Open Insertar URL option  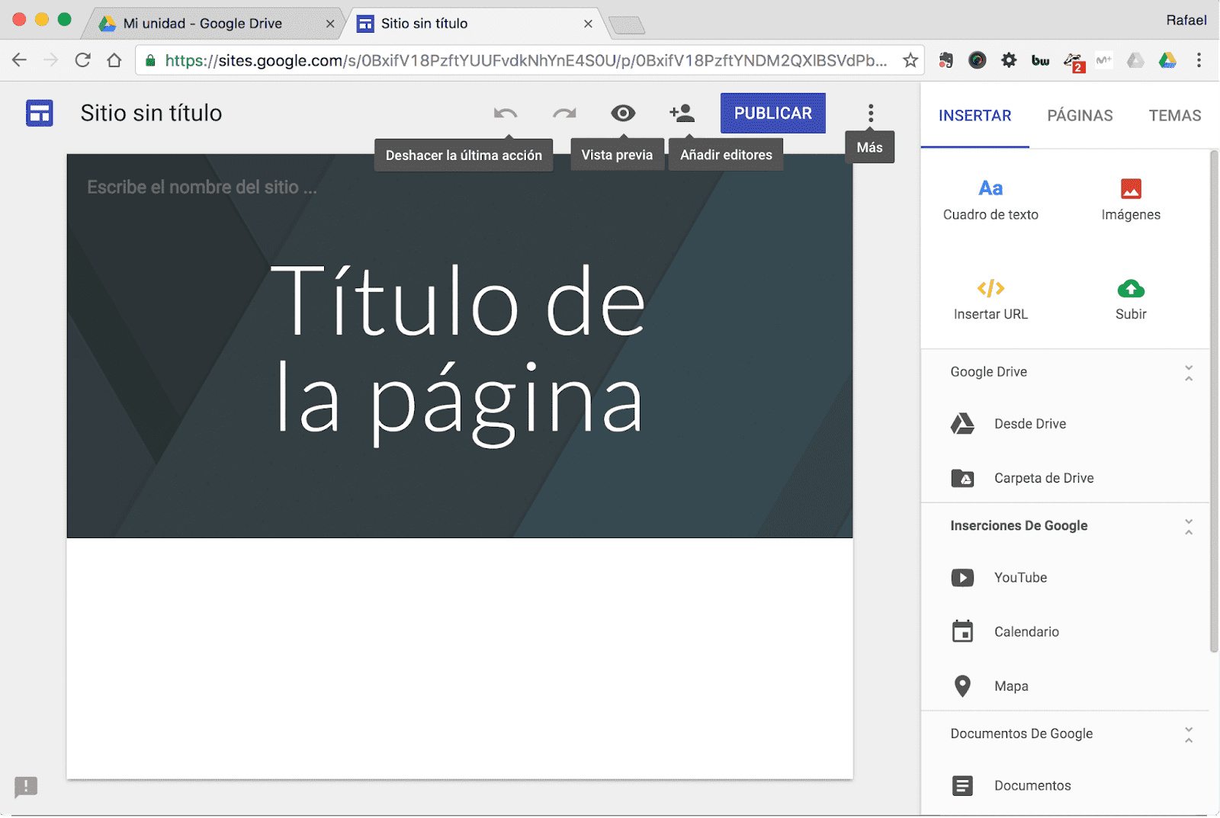point(990,300)
